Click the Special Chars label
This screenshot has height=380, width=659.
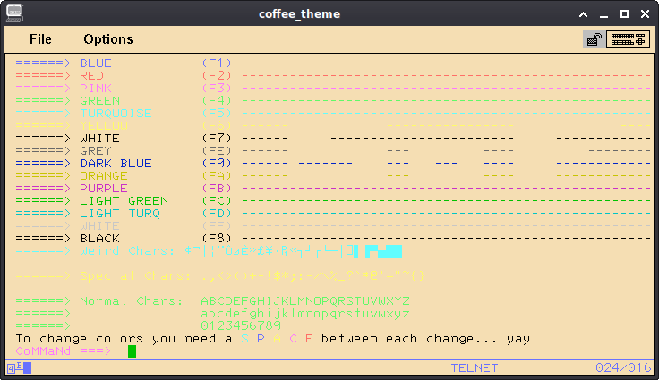pyautogui.click(x=135, y=276)
